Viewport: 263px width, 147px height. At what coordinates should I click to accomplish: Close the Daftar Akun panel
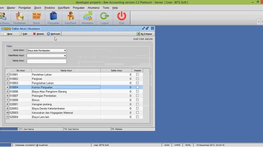(152, 28)
